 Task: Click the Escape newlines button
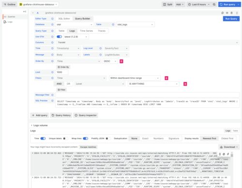[88, 147]
